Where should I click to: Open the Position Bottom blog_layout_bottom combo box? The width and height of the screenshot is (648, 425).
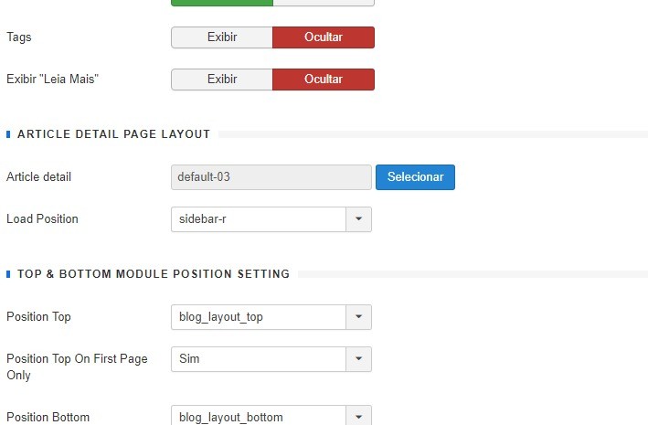259,417
